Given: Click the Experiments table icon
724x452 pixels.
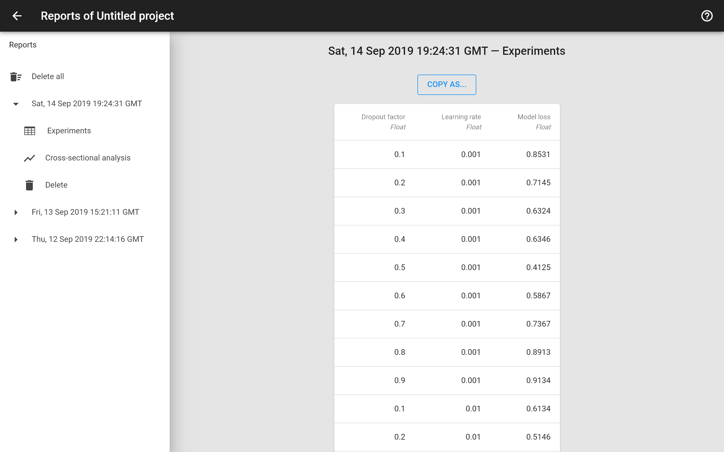Looking at the screenshot, I should coord(30,131).
